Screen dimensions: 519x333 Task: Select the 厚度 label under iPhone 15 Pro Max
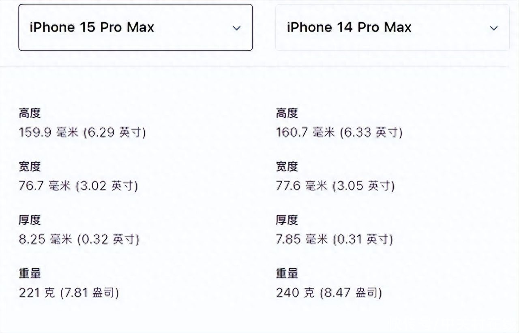[30, 220]
